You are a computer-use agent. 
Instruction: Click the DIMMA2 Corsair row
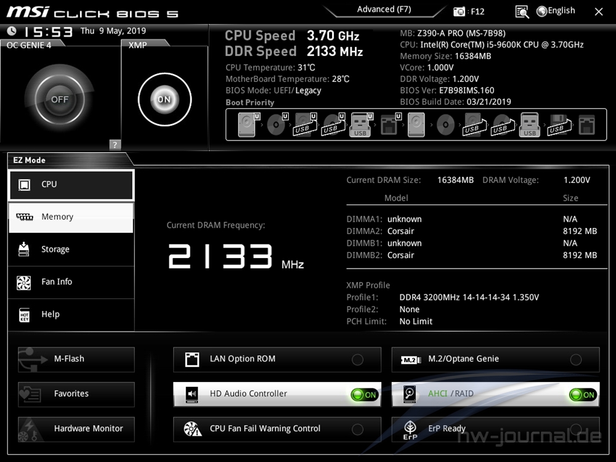point(471,231)
